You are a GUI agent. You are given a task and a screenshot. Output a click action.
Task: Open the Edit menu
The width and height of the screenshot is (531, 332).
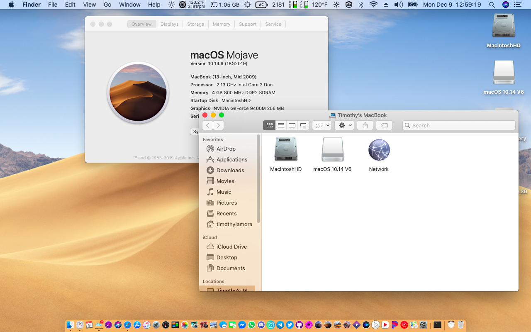pos(70,5)
